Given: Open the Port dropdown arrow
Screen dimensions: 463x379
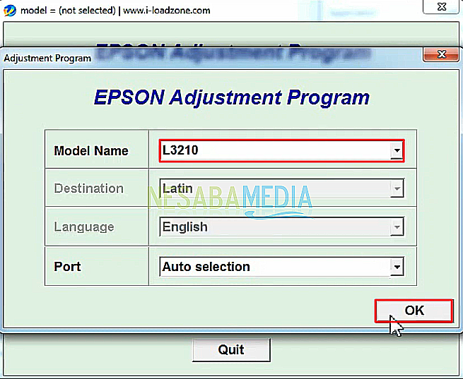Looking at the screenshot, I should pos(397,267).
